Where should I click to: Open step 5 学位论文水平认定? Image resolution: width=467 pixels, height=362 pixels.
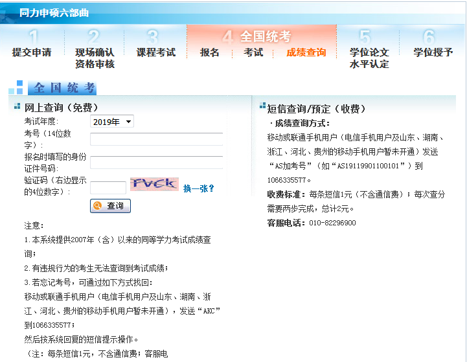click(369, 58)
